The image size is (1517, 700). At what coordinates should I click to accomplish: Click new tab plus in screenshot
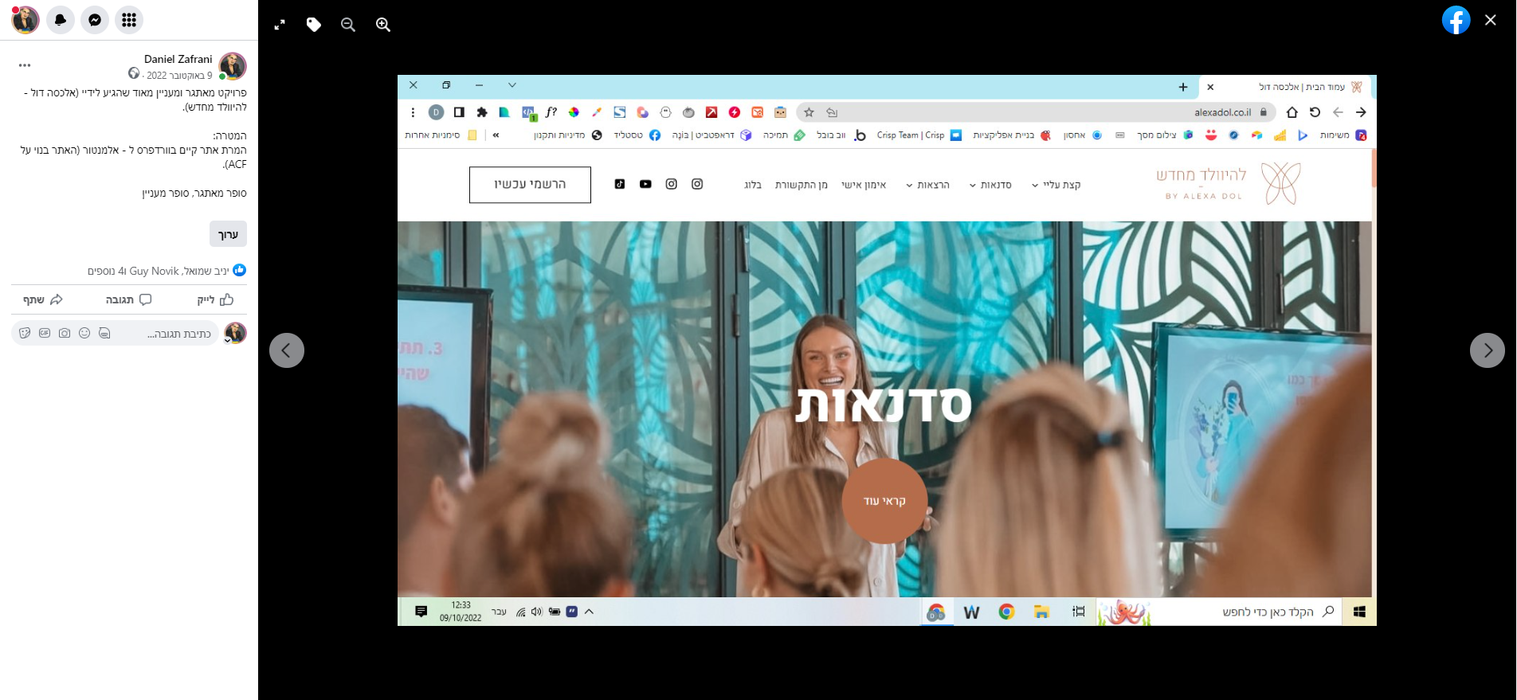coord(1183,87)
